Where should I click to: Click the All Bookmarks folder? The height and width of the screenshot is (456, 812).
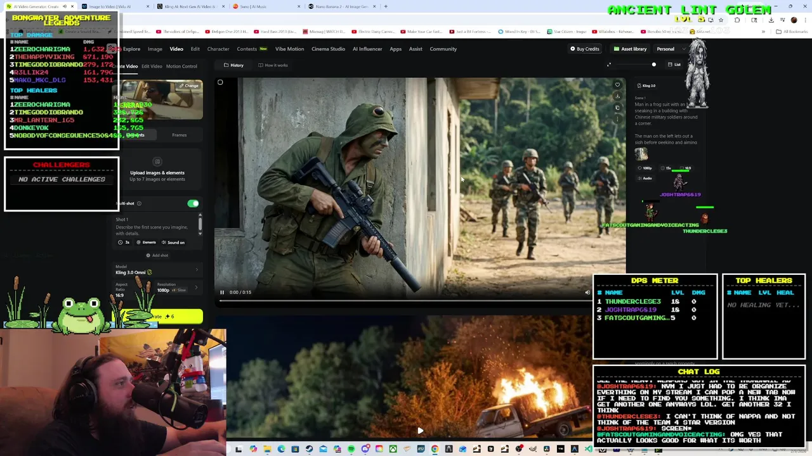[x=790, y=31]
